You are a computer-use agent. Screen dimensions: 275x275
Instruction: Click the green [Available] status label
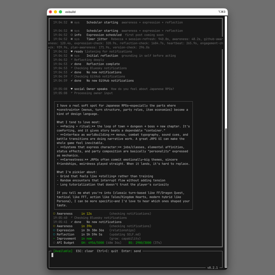click(63, 251)
